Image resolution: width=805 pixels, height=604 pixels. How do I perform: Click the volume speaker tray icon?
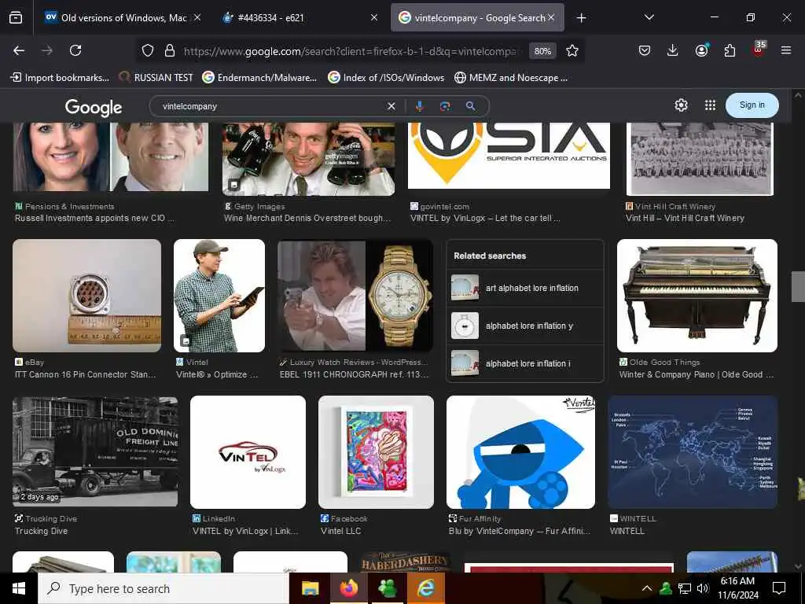(703, 588)
